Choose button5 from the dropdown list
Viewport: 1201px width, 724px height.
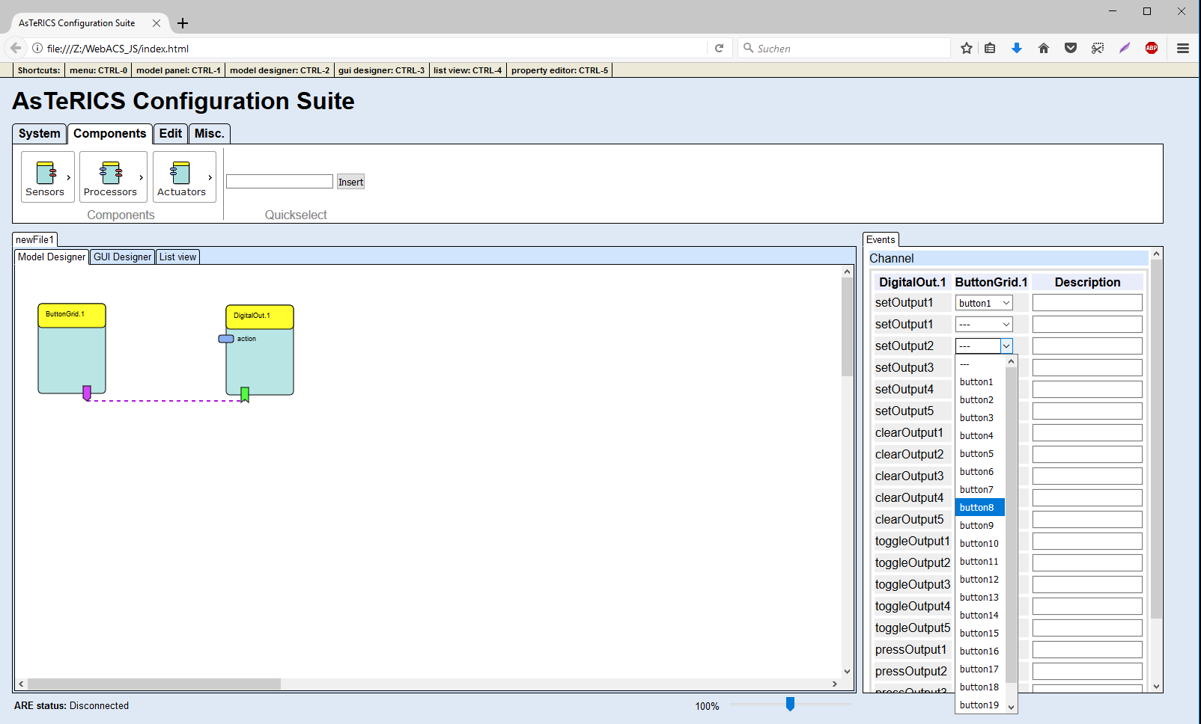(x=980, y=454)
